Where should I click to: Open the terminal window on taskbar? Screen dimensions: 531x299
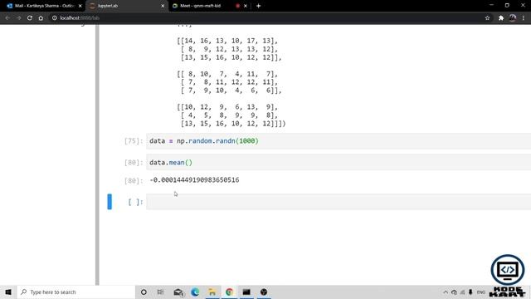pos(246,292)
